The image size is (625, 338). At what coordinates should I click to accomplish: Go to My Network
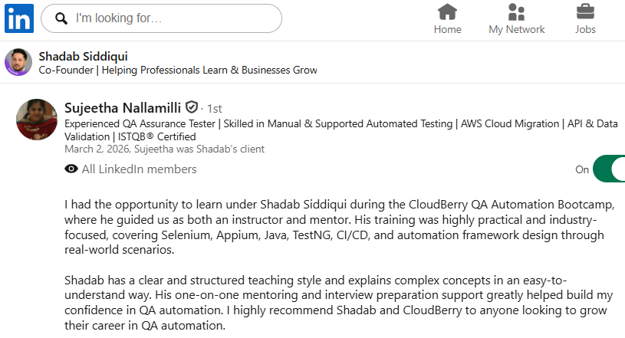516,20
